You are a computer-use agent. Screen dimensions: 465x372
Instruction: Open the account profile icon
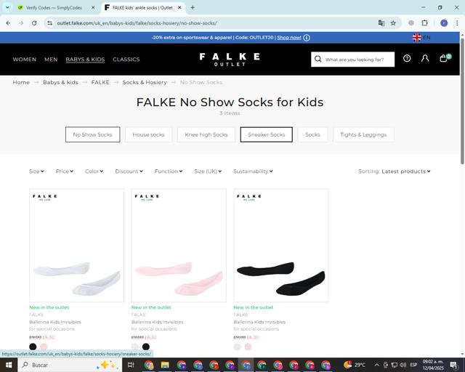pos(425,58)
